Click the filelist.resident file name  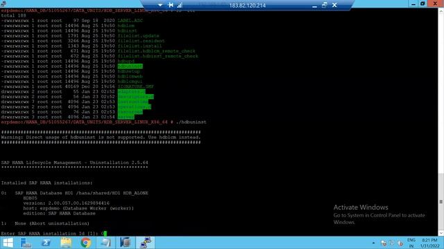pos(141,41)
